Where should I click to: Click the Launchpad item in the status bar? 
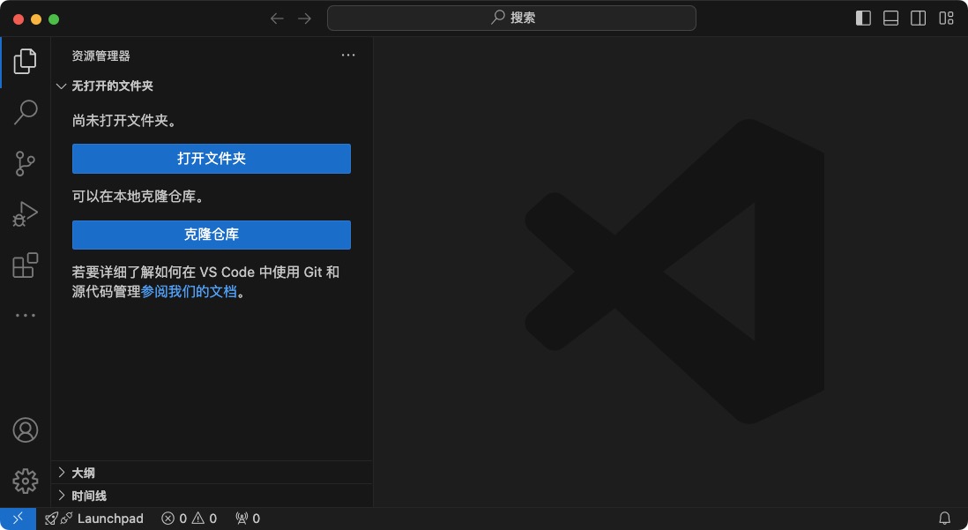coord(94,518)
